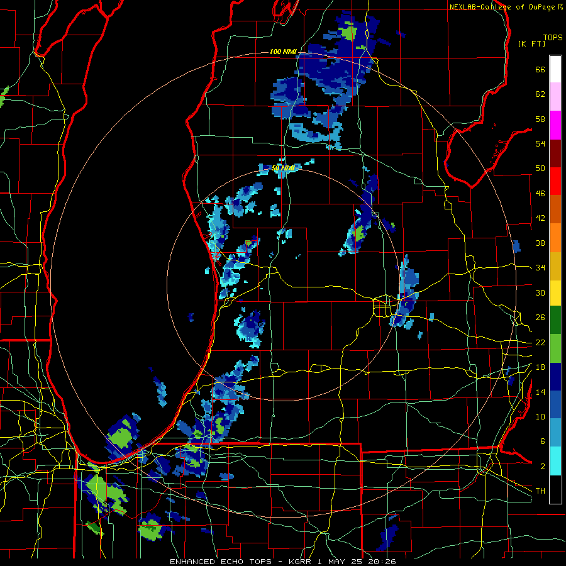Click the TOPS legend heading
This screenshot has width=566, height=566.
click(553, 37)
